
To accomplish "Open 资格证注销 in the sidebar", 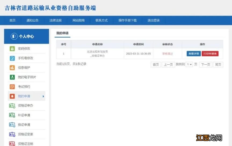I will pyautogui.click(x=27, y=143).
